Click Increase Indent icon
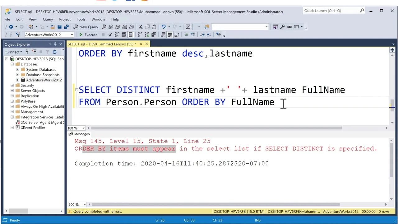 pos(209,35)
